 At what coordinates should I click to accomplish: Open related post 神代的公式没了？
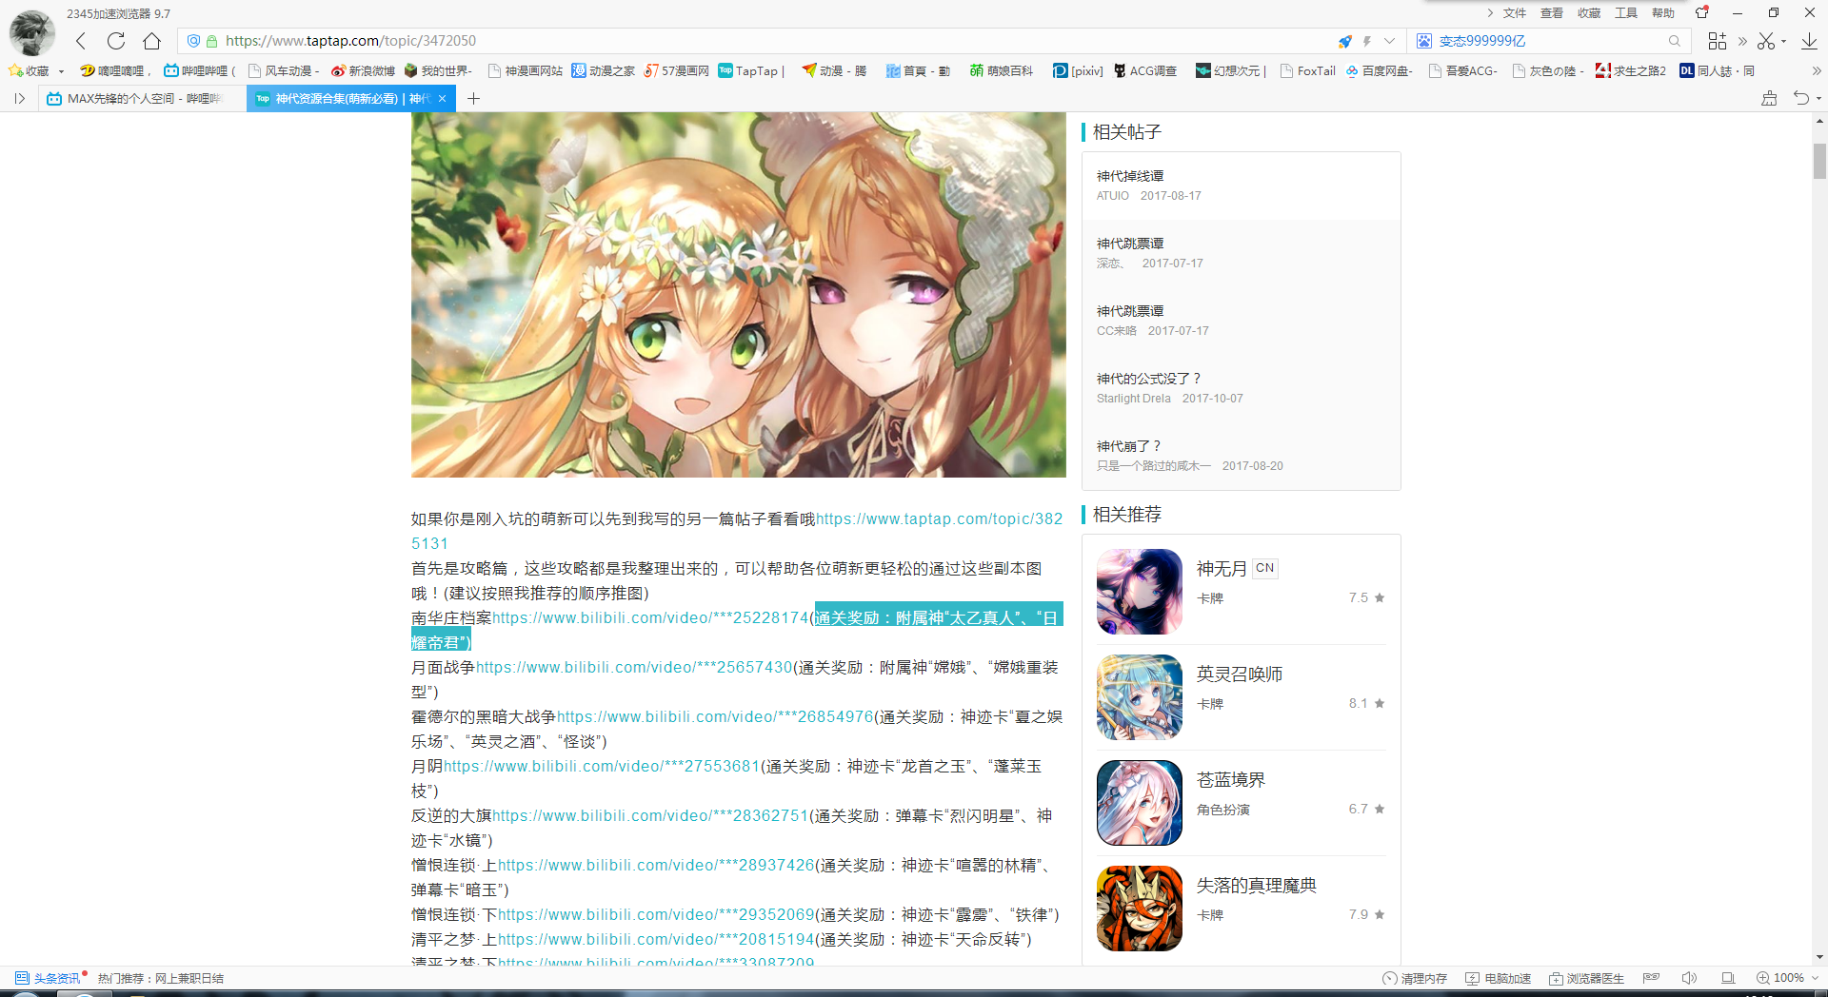pyautogui.click(x=1149, y=379)
